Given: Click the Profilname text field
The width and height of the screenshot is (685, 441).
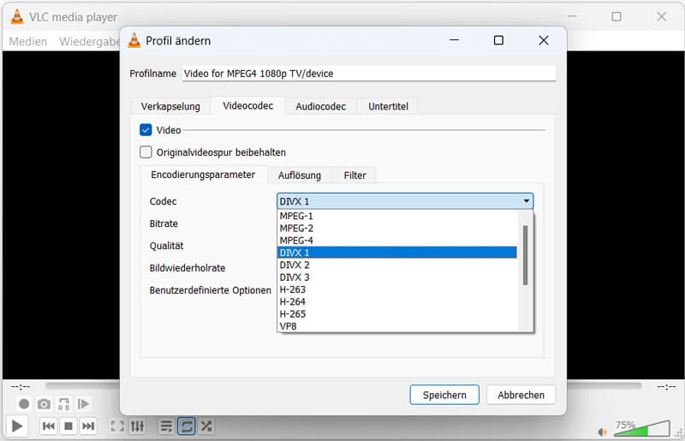Looking at the screenshot, I should 369,74.
